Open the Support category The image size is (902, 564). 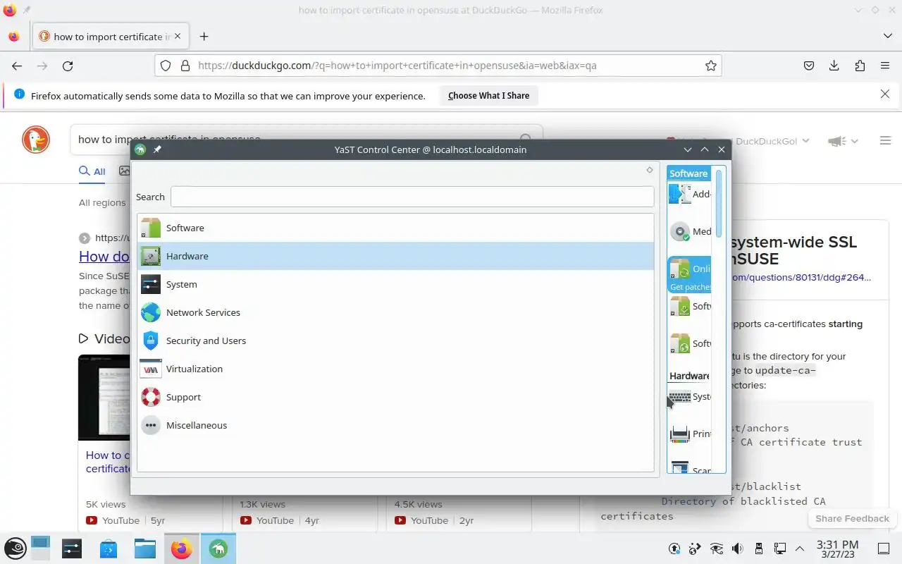point(395,397)
